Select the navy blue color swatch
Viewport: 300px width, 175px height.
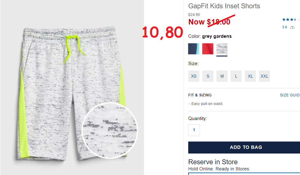click(194, 49)
